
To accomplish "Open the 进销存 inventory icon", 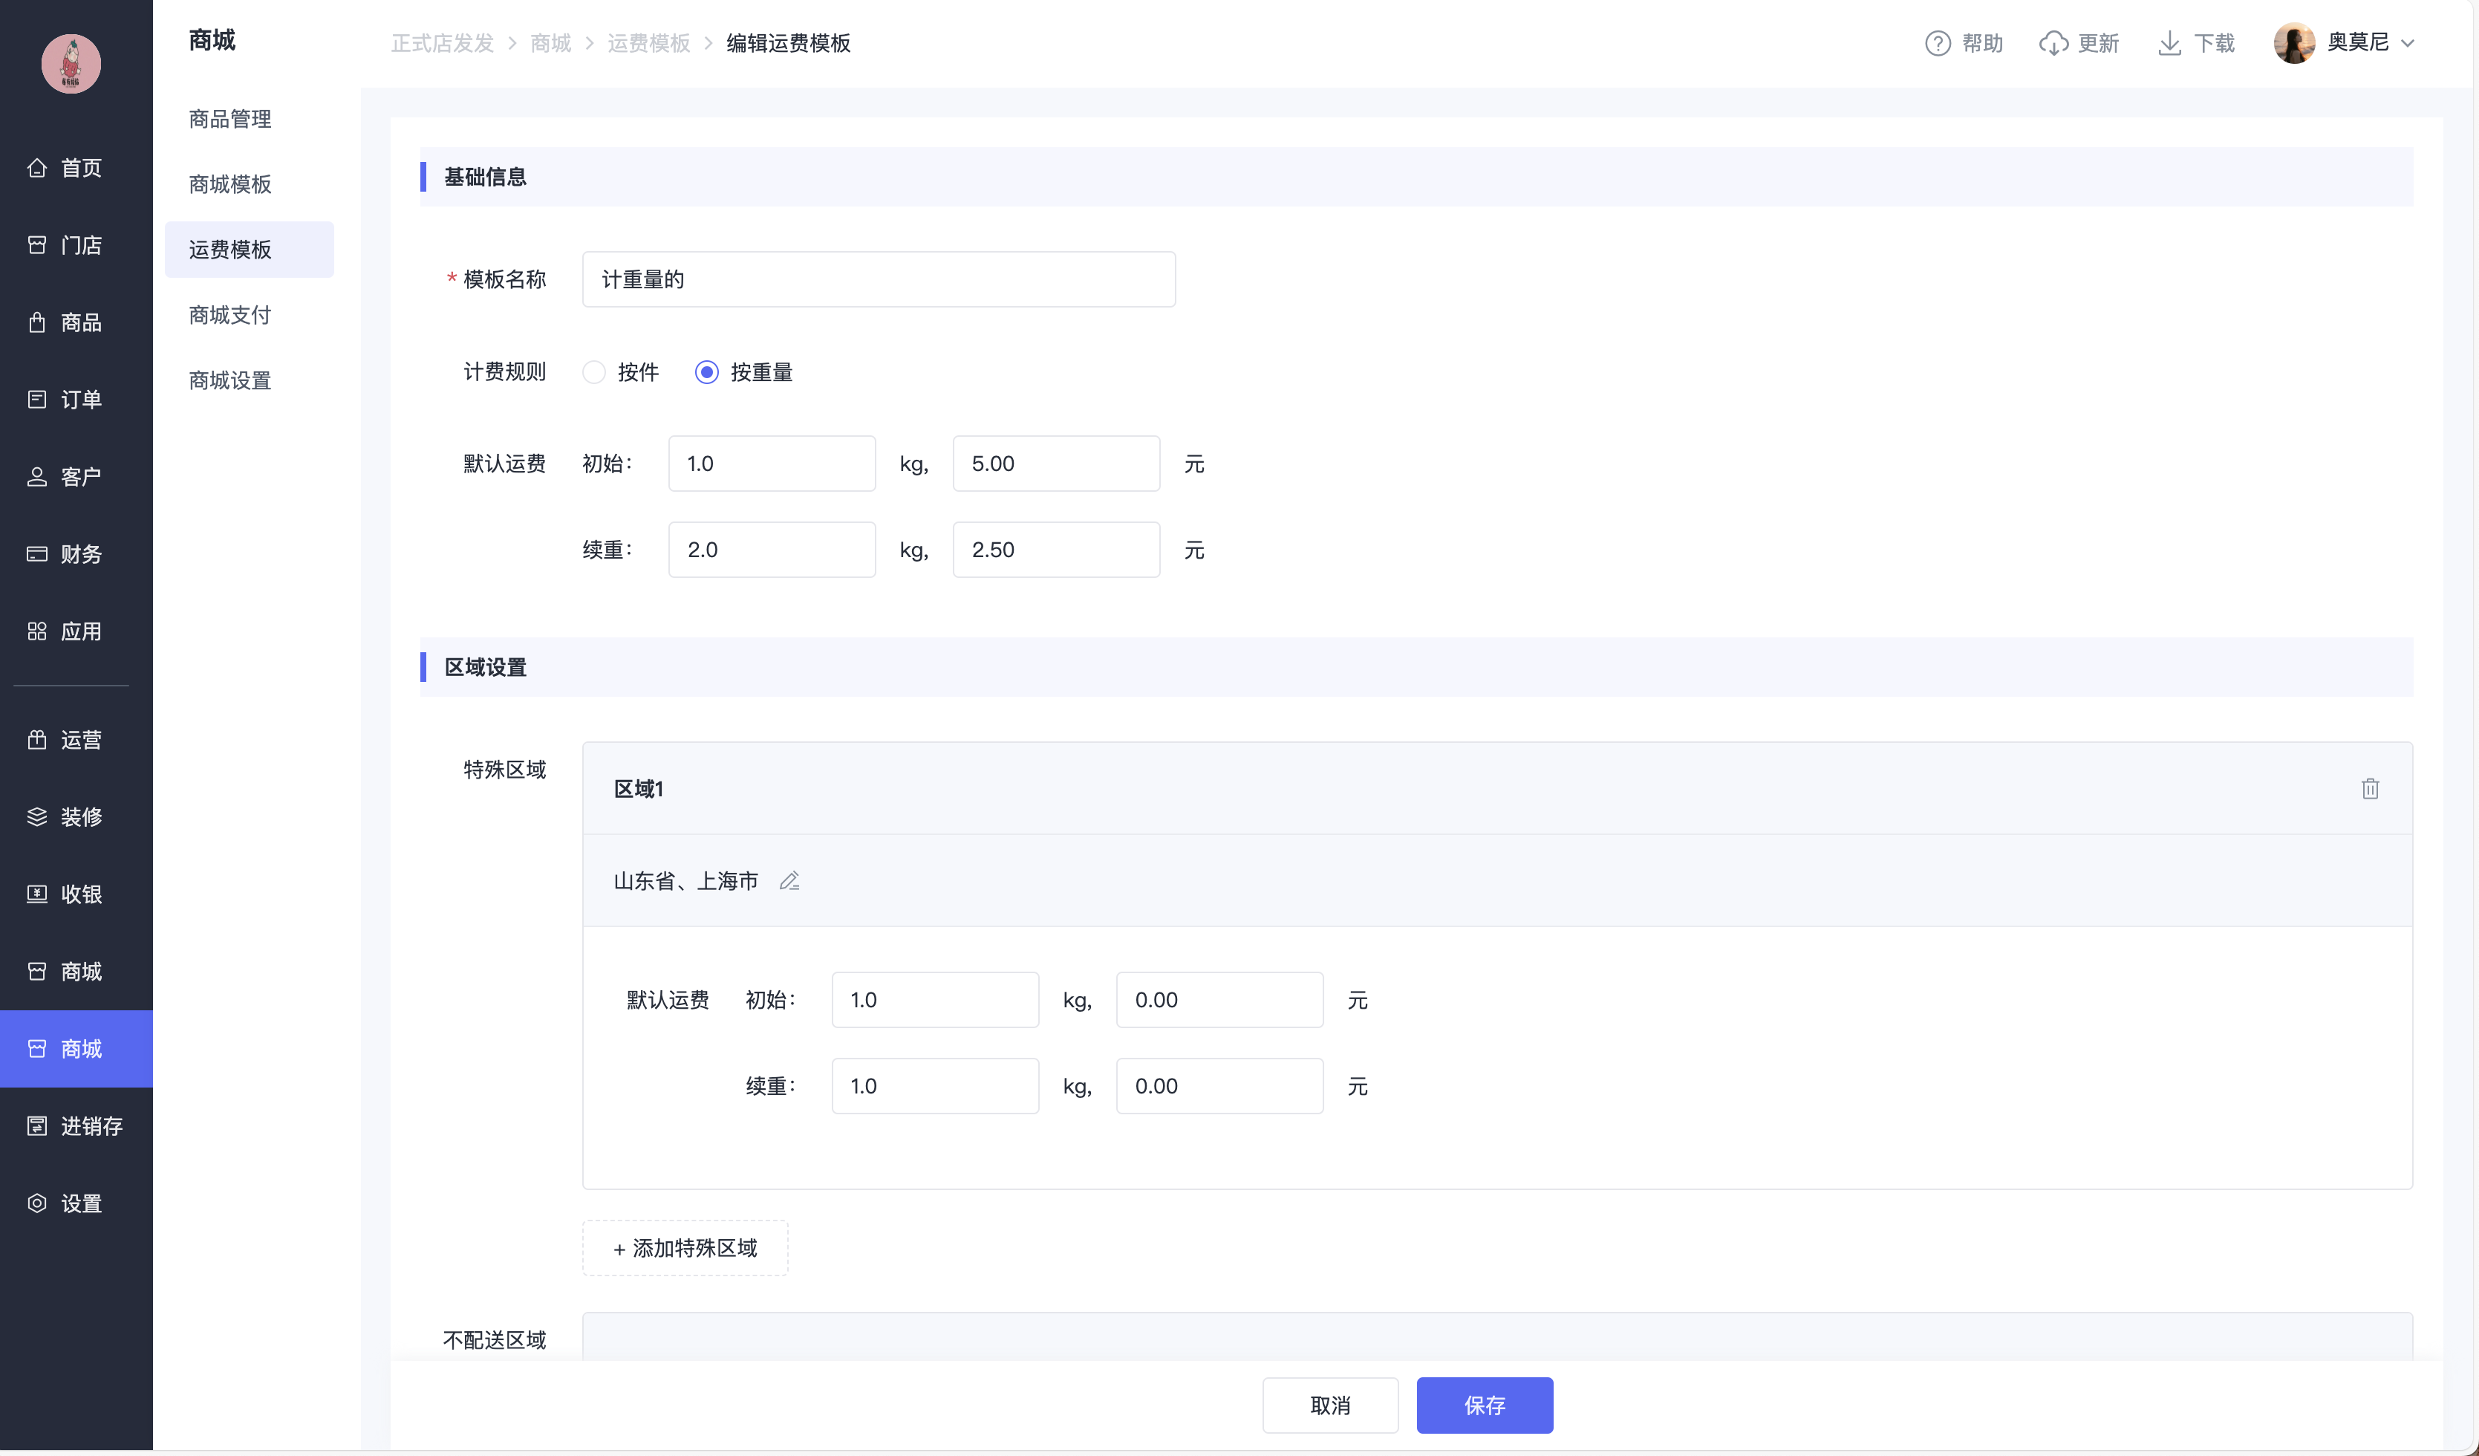I will [x=37, y=1126].
